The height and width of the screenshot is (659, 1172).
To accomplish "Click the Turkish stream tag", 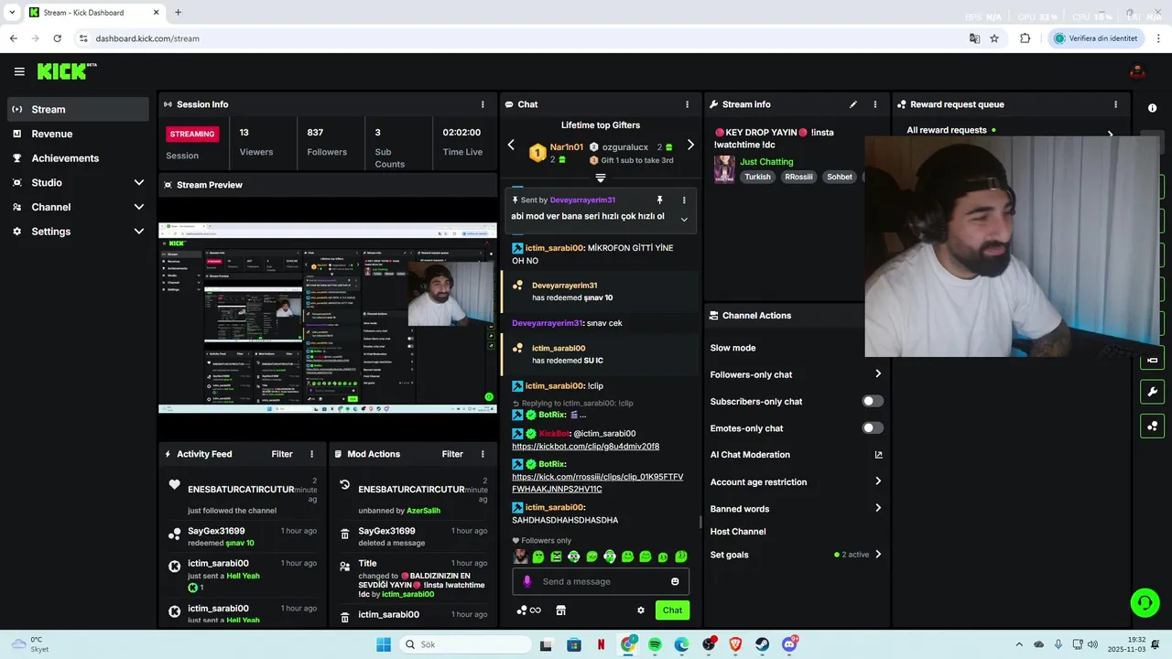I will pos(757,177).
